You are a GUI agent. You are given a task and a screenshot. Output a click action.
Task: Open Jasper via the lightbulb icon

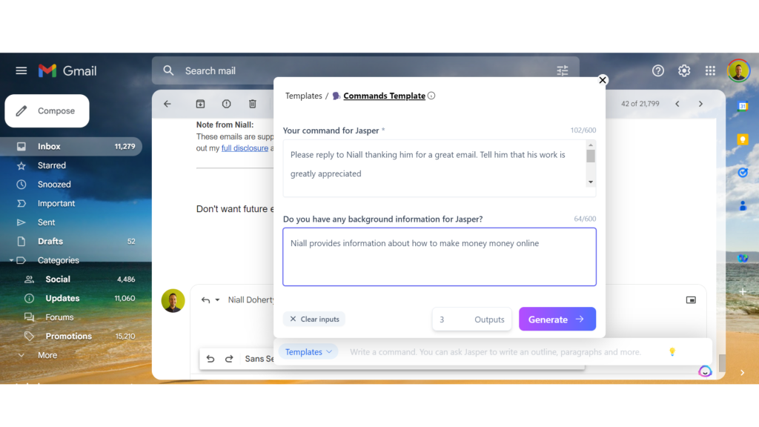(672, 351)
